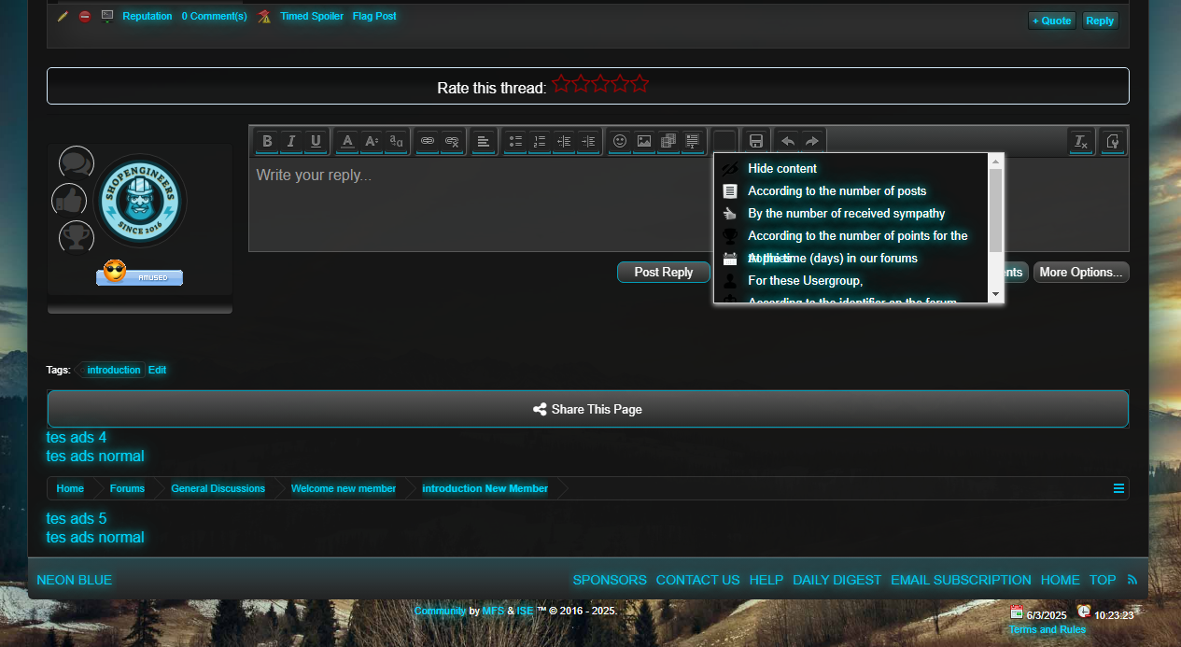Open the 0 Comment(s) link
Image resolution: width=1181 pixels, height=647 pixels.
(215, 16)
